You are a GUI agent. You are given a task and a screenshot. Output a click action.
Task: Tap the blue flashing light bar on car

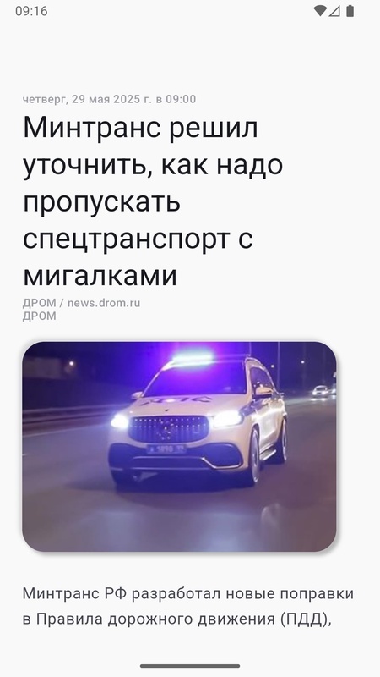click(193, 359)
